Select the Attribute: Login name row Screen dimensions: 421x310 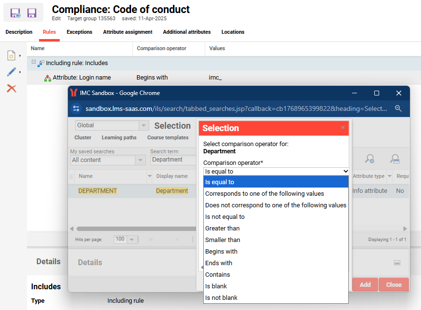tap(82, 78)
